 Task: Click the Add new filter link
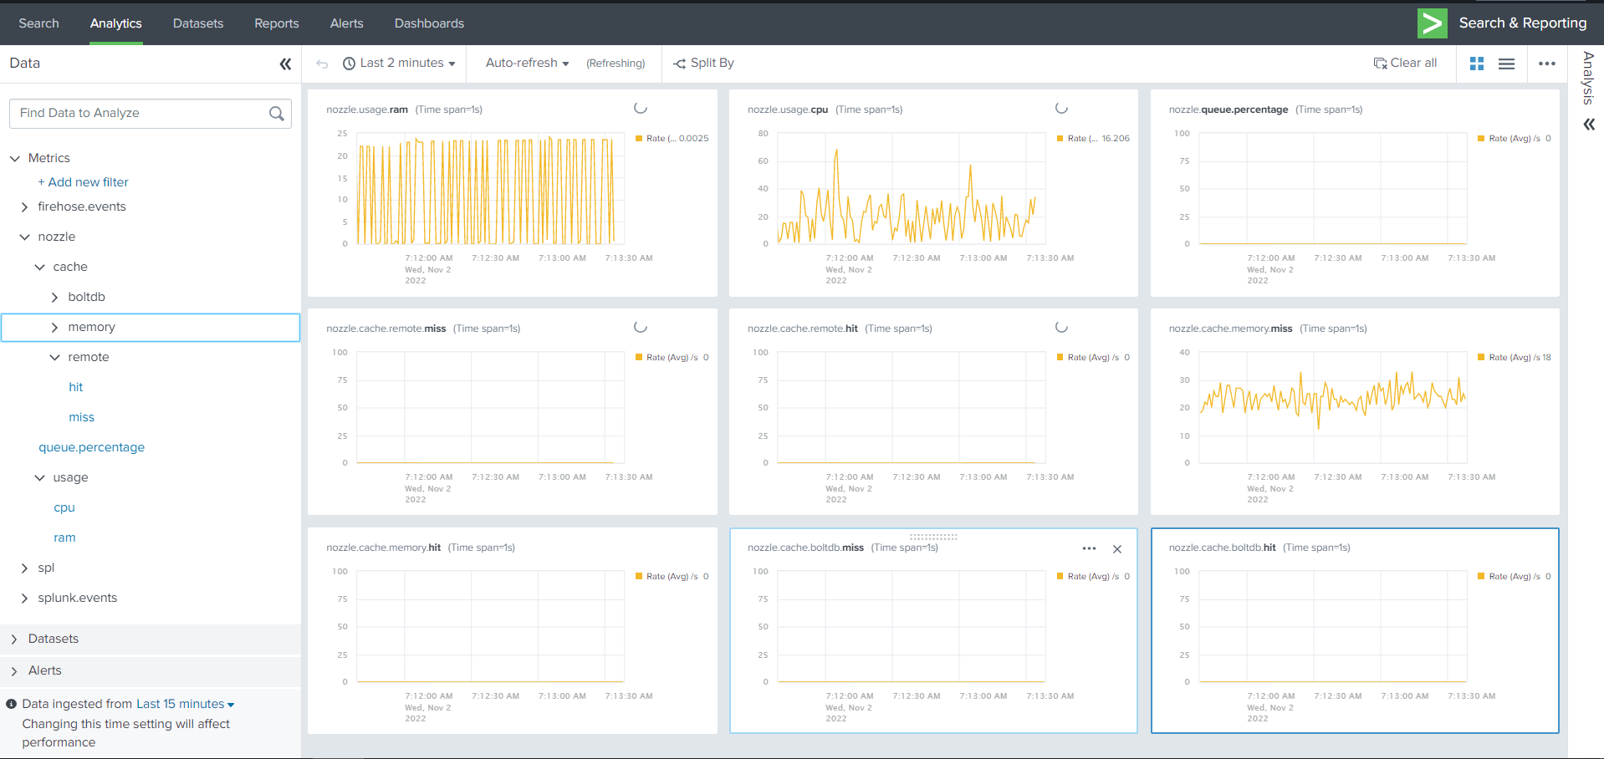83,182
